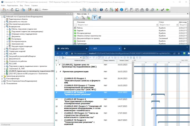Collapse the Проектная документация Gantt row
The height and width of the screenshot is (126, 190).
tap(61, 71)
